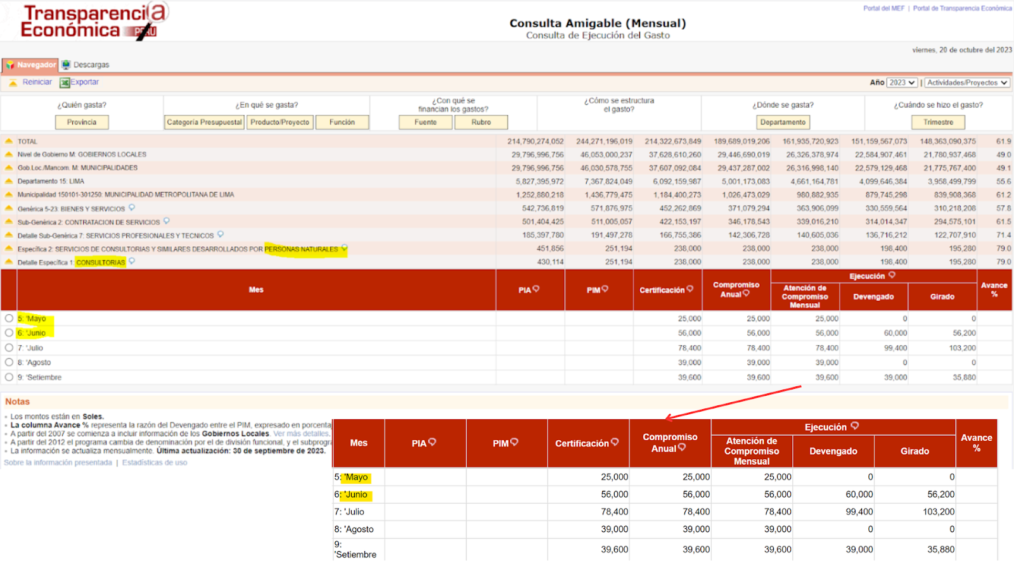Click the Compromiso Anual header info balloon
This screenshot has width=1014, height=570.
(746, 293)
